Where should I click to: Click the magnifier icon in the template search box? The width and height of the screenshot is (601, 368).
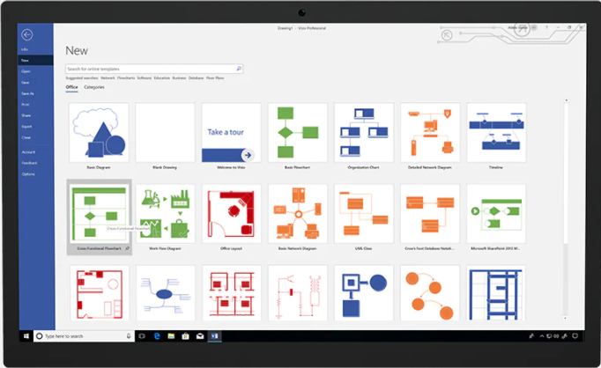239,69
